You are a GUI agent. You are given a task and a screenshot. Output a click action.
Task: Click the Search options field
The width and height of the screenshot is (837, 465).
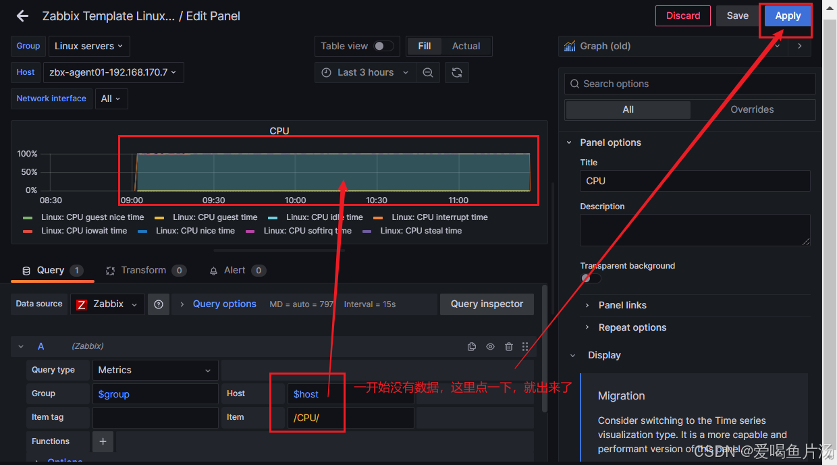tap(690, 84)
